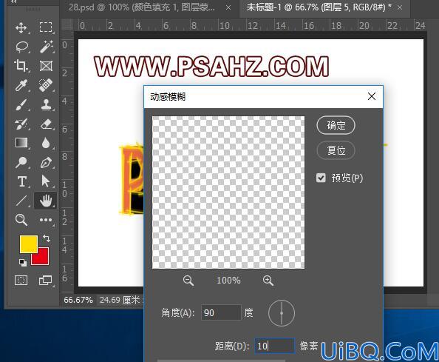Screen dimensions: 439x362
Task: Click the 角度 angle input field
Action: [221, 312]
